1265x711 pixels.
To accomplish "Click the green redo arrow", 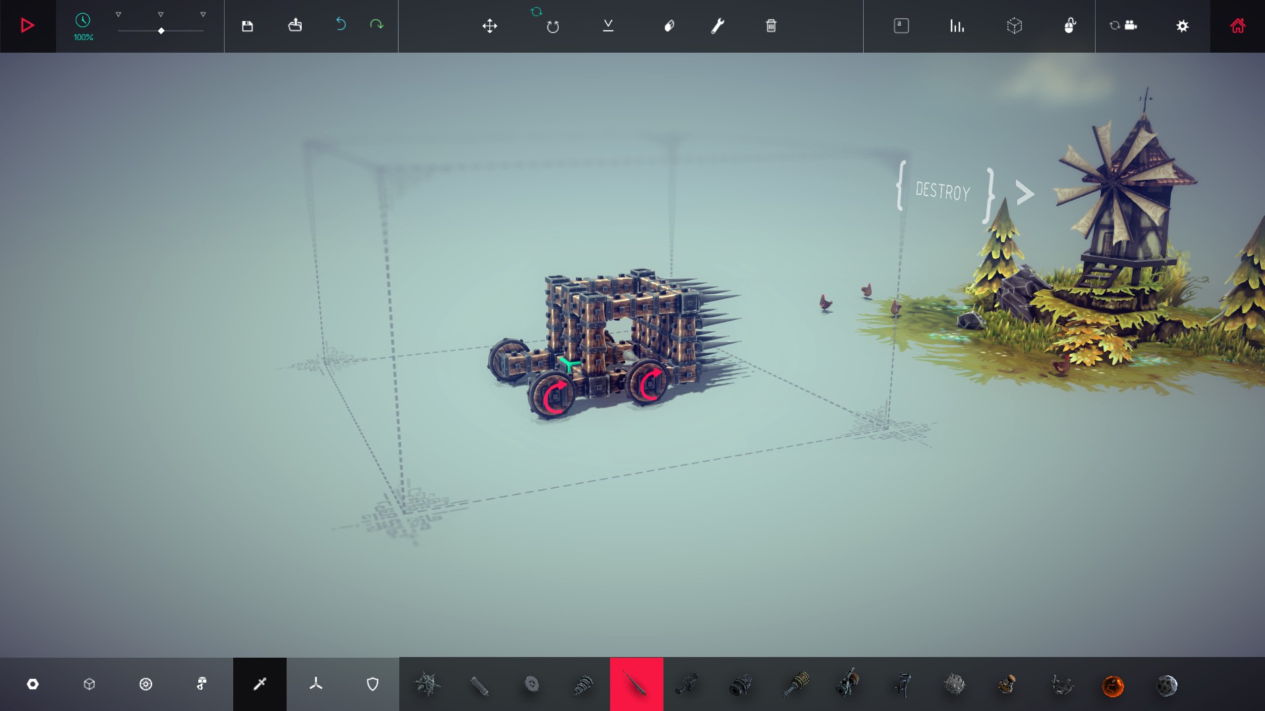I will coord(376,25).
